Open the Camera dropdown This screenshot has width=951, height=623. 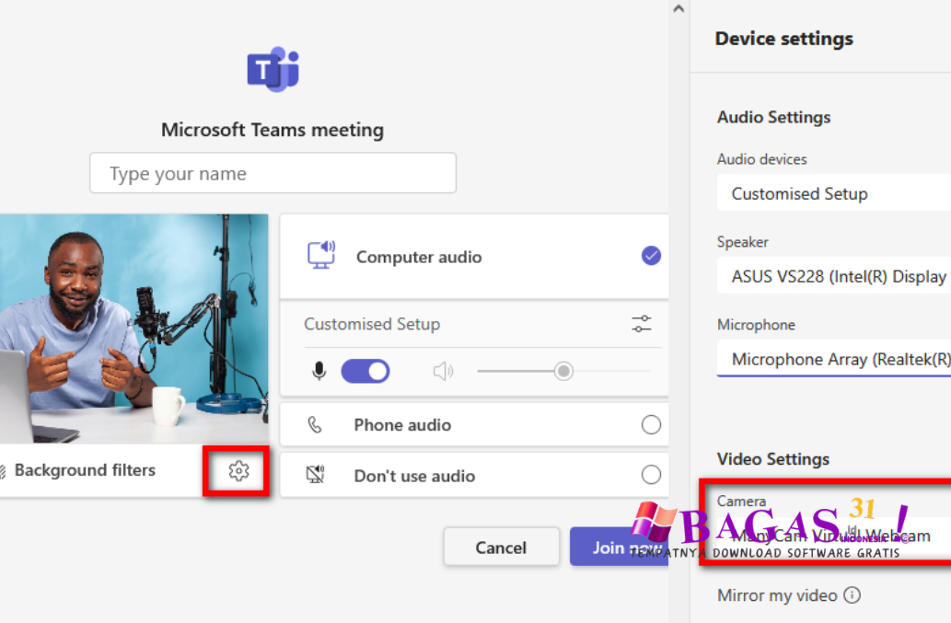coord(834,536)
